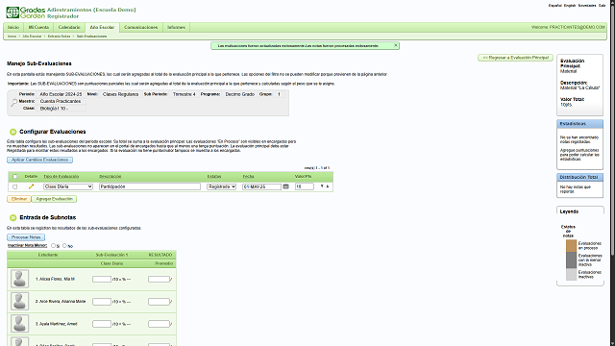Move evaluation row down with down arrow
This screenshot has width=615, height=346.
point(322,186)
